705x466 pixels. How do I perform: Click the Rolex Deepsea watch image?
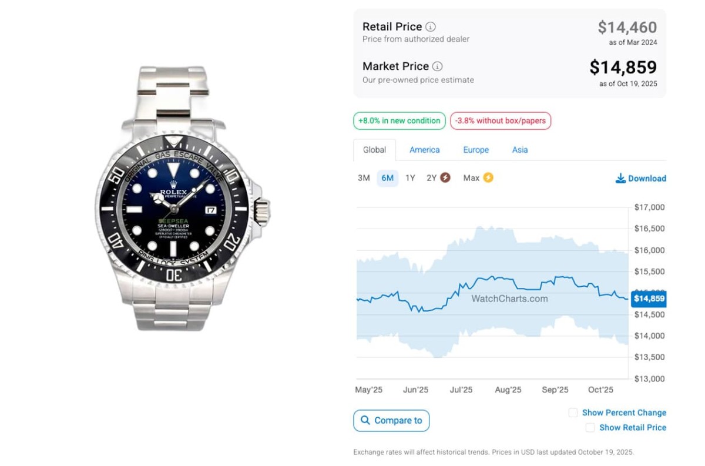182,200
